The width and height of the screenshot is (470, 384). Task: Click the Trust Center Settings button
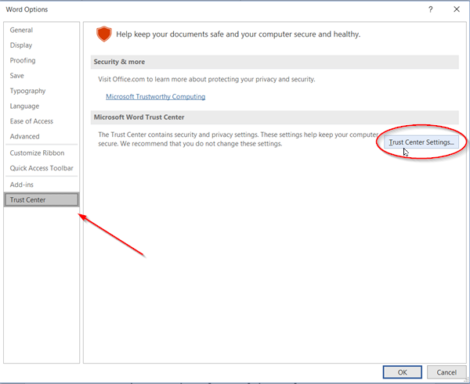tap(421, 142)
